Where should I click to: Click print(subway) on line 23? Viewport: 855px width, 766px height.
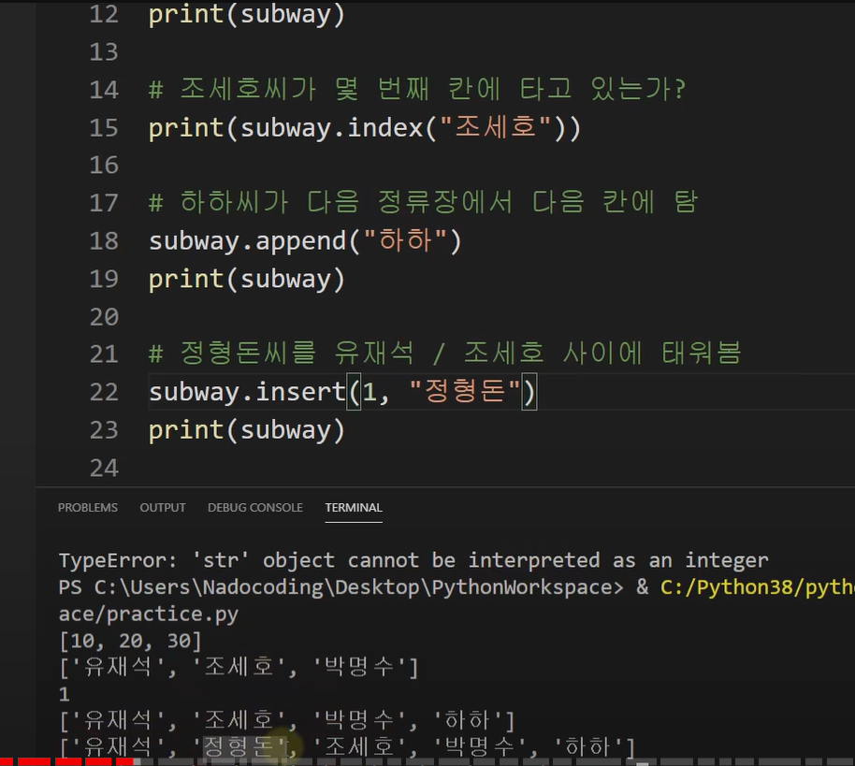click(x=246, y=431)
